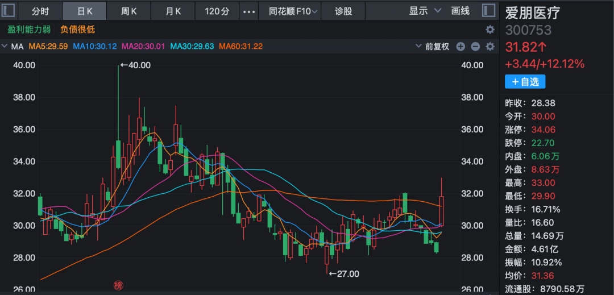The width and height of the screenshot is (614, 295).
Task: Click the red 榜 marker on chart
Action: click(118, 285)
